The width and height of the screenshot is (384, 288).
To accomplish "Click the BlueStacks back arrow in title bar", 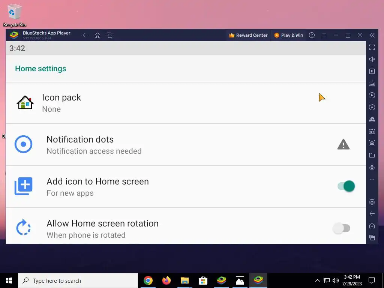I will tap(85, 35).
